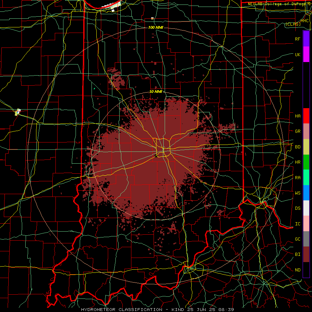
Task: Click the ND legend label
Action: tap(297, 270)
